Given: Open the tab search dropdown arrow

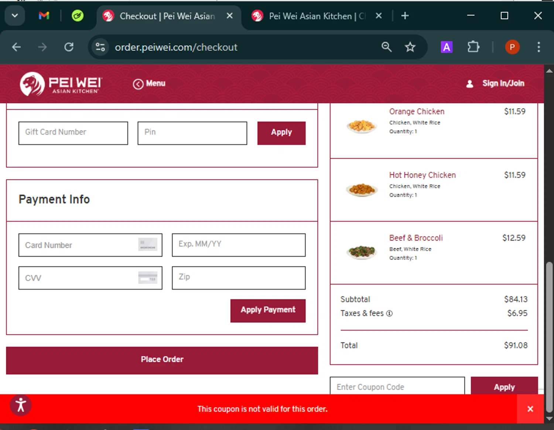Looking at the screenshot, I should click(15, 16).
